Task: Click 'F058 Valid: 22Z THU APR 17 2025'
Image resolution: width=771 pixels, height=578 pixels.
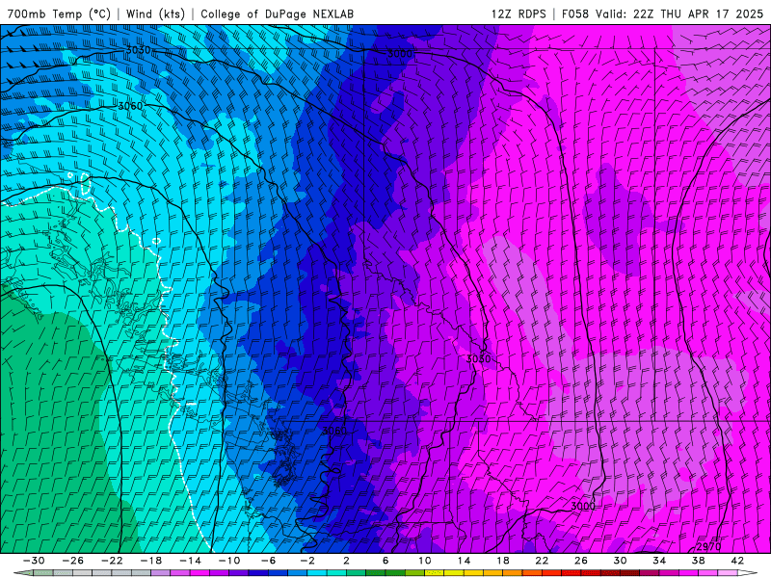Action: 662,13
